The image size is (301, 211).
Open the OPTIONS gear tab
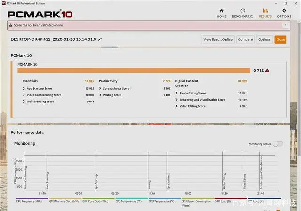284,14
